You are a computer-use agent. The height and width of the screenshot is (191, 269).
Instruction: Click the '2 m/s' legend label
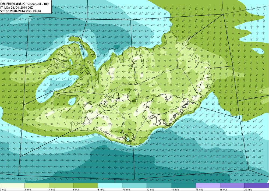(28, 190)
